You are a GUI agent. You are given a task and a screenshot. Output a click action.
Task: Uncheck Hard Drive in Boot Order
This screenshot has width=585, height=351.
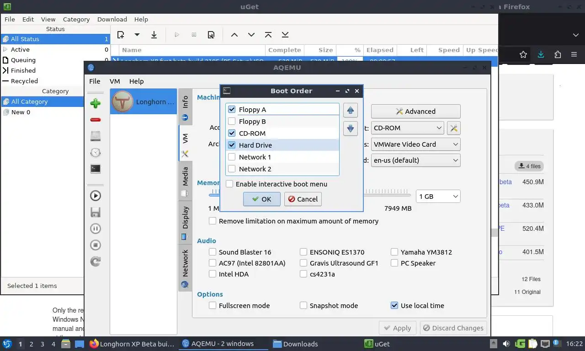(232, 145)
